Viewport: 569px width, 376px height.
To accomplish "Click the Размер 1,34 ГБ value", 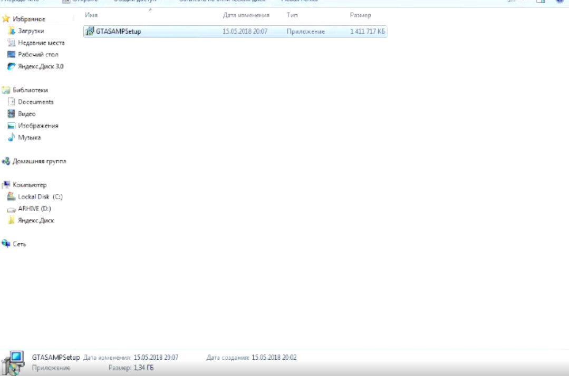I will [x=144, y=368].
